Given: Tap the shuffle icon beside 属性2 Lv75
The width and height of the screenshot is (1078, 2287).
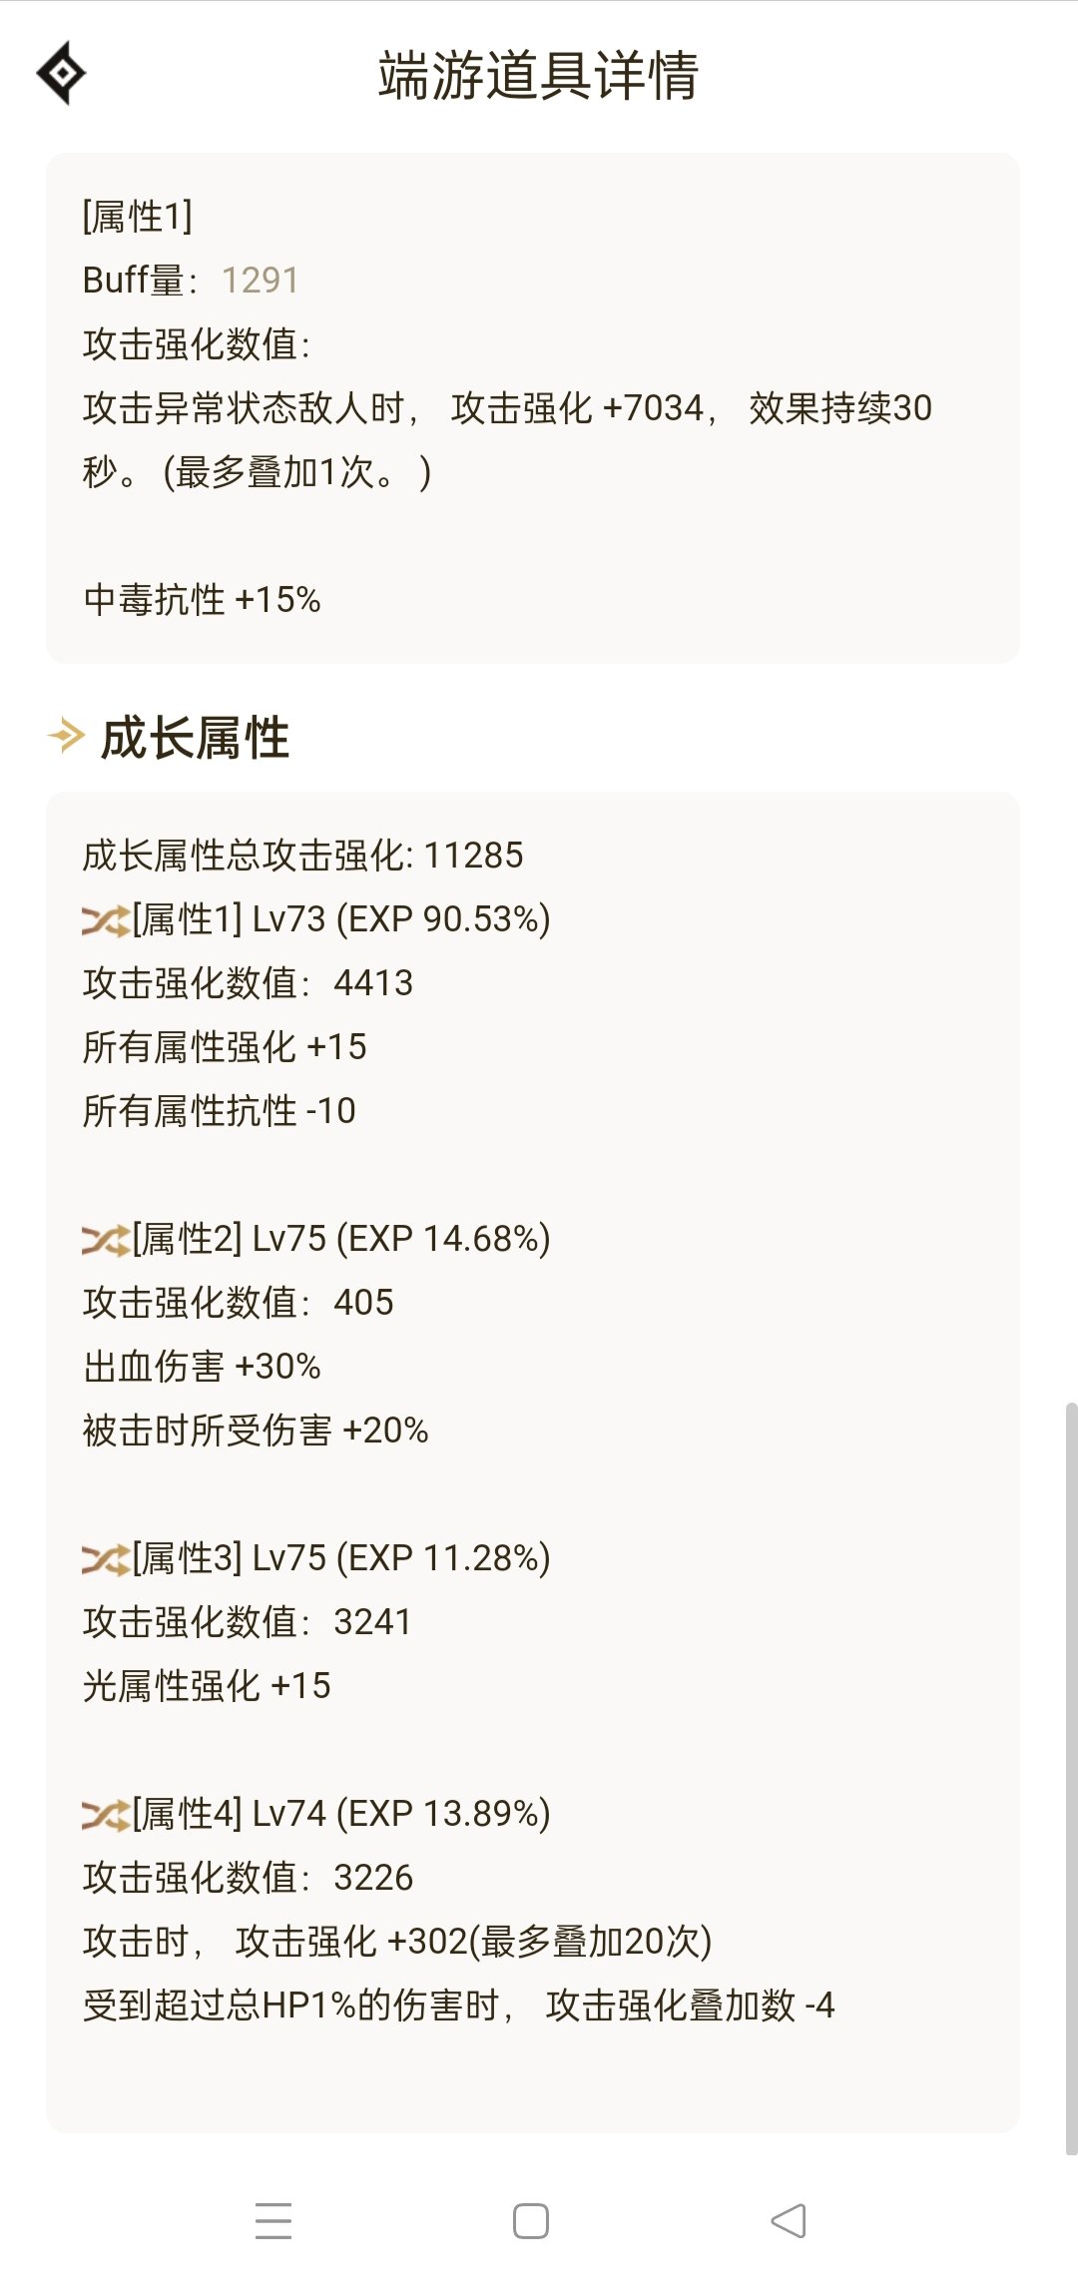Looking at the screenshot, I should [106, 1240].
